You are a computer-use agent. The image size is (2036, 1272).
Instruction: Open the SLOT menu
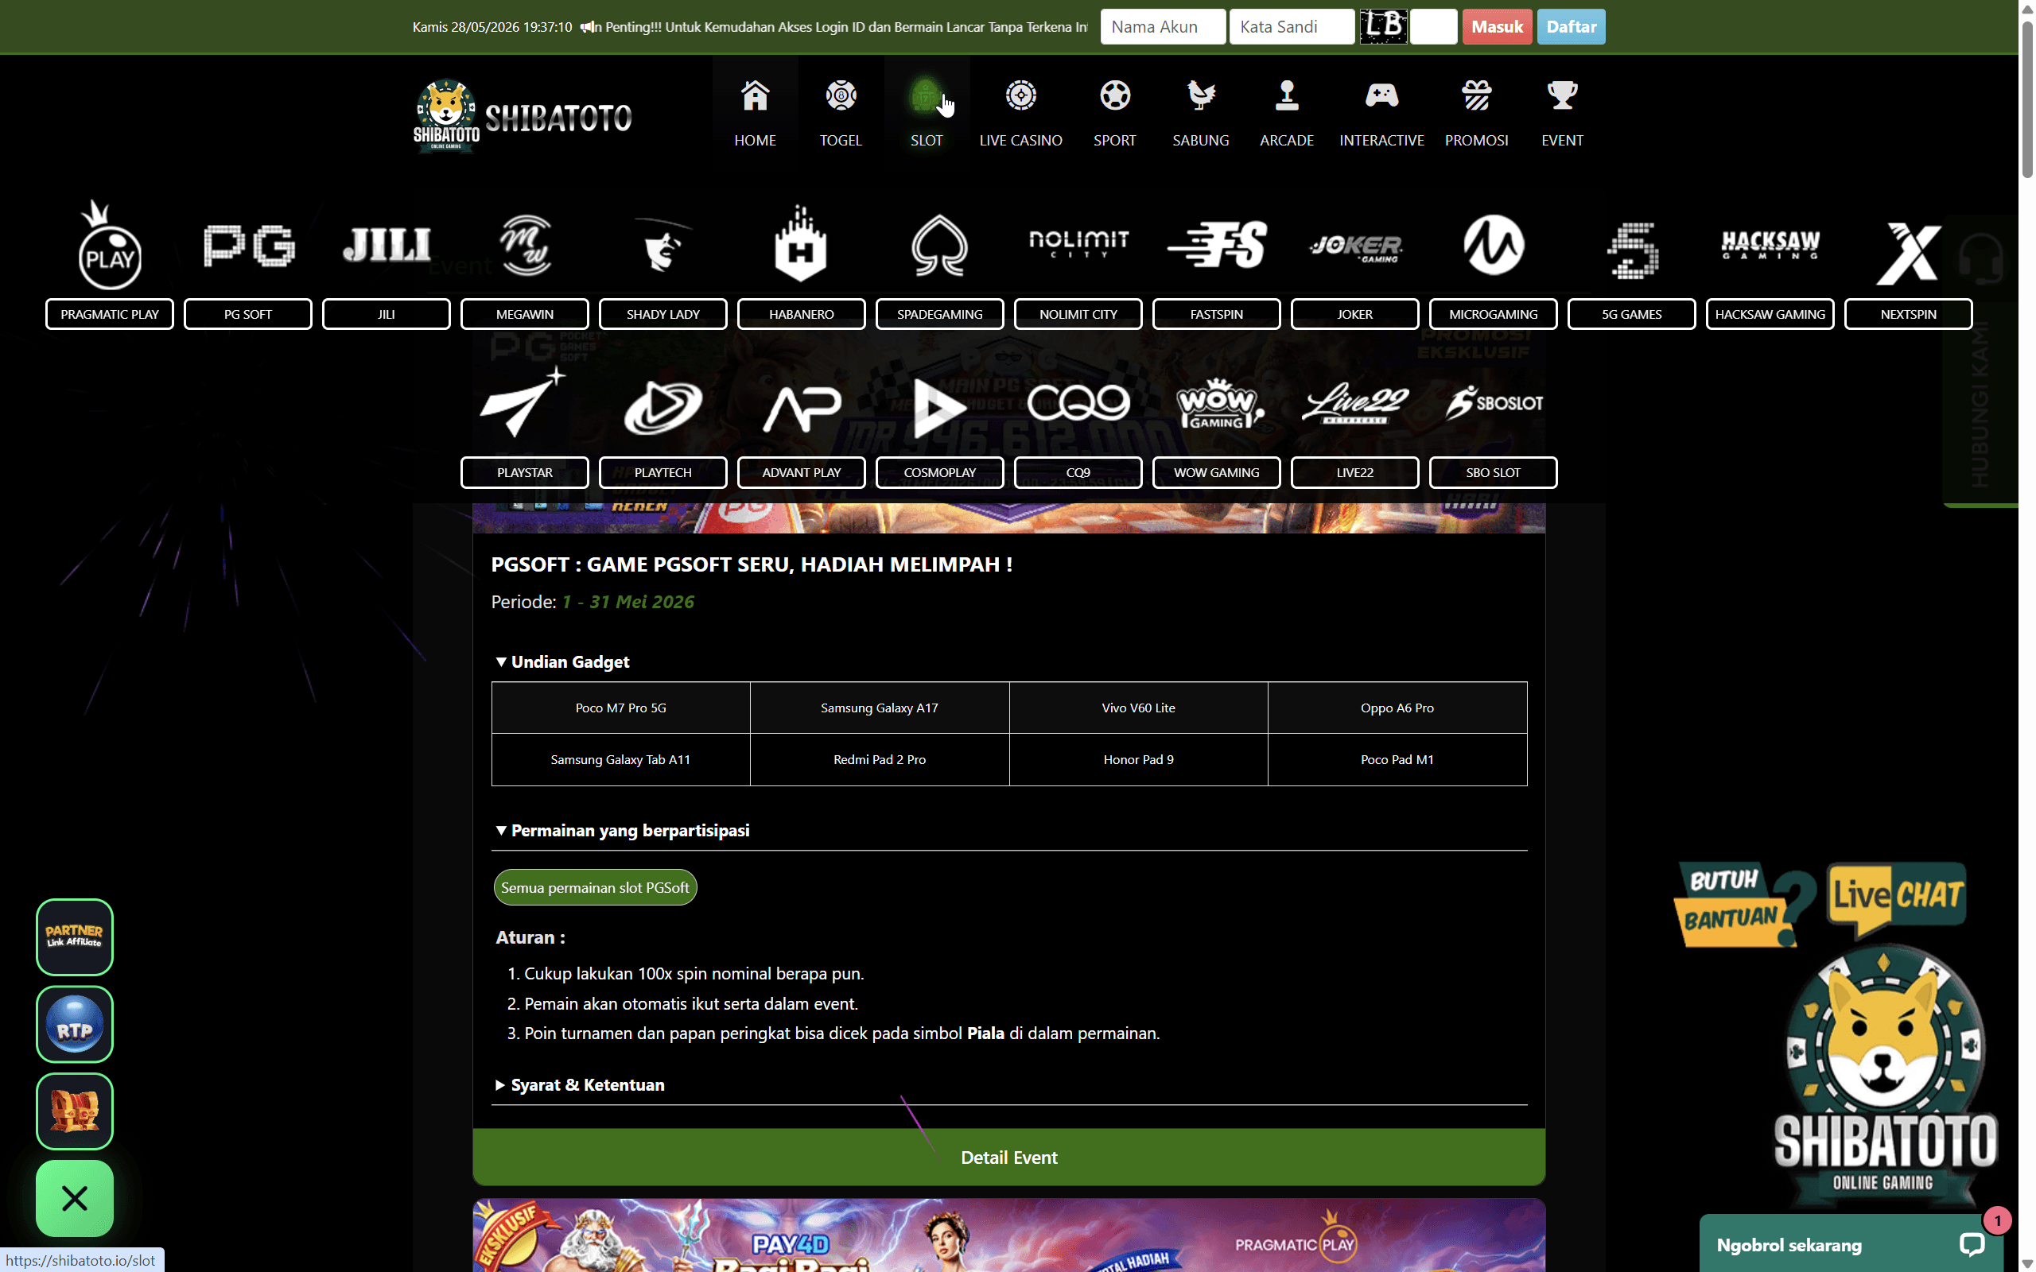pos(927,114)
